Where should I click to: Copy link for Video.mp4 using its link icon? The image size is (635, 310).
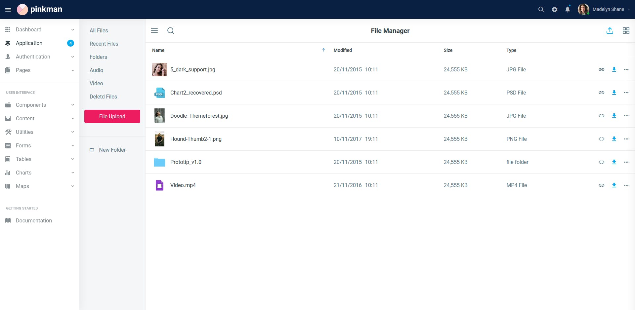602,185
